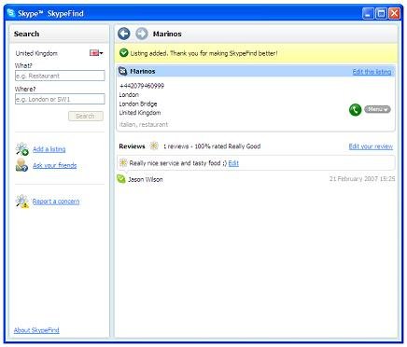Go back with the blue back arrow
The image size is (407, 347).
coord(124,34)
